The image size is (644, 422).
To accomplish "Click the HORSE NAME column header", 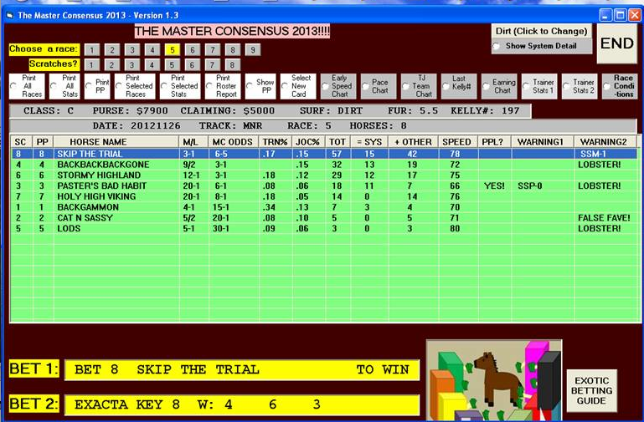I will coord(116,142).
